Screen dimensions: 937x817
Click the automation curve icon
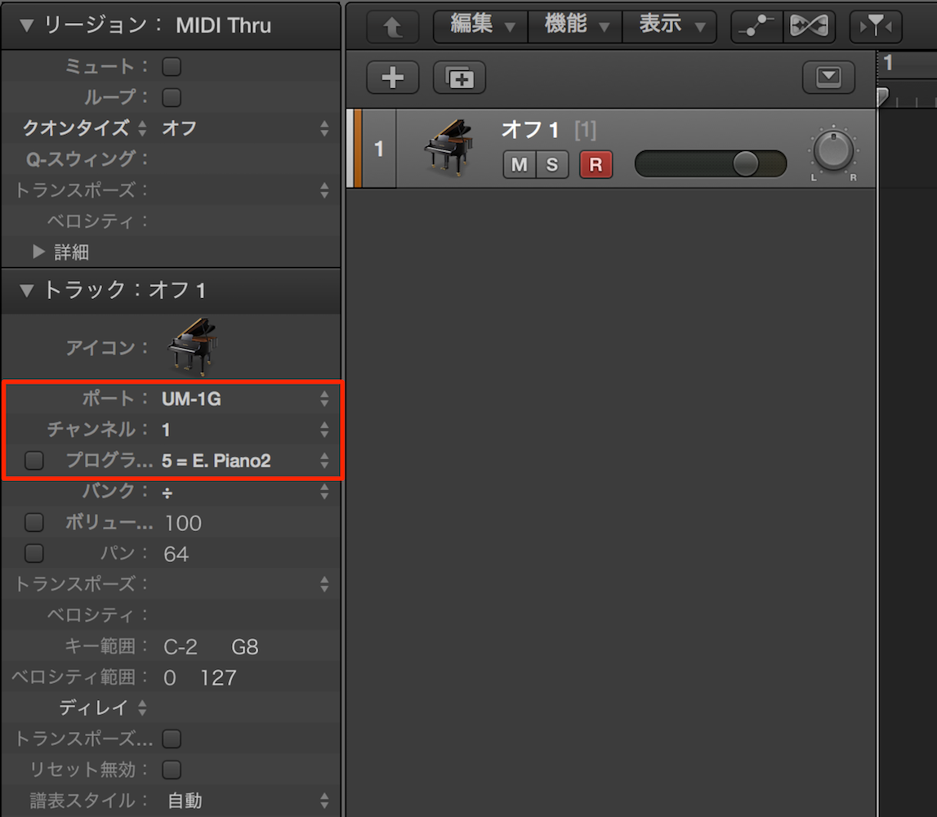coord(757,26)
